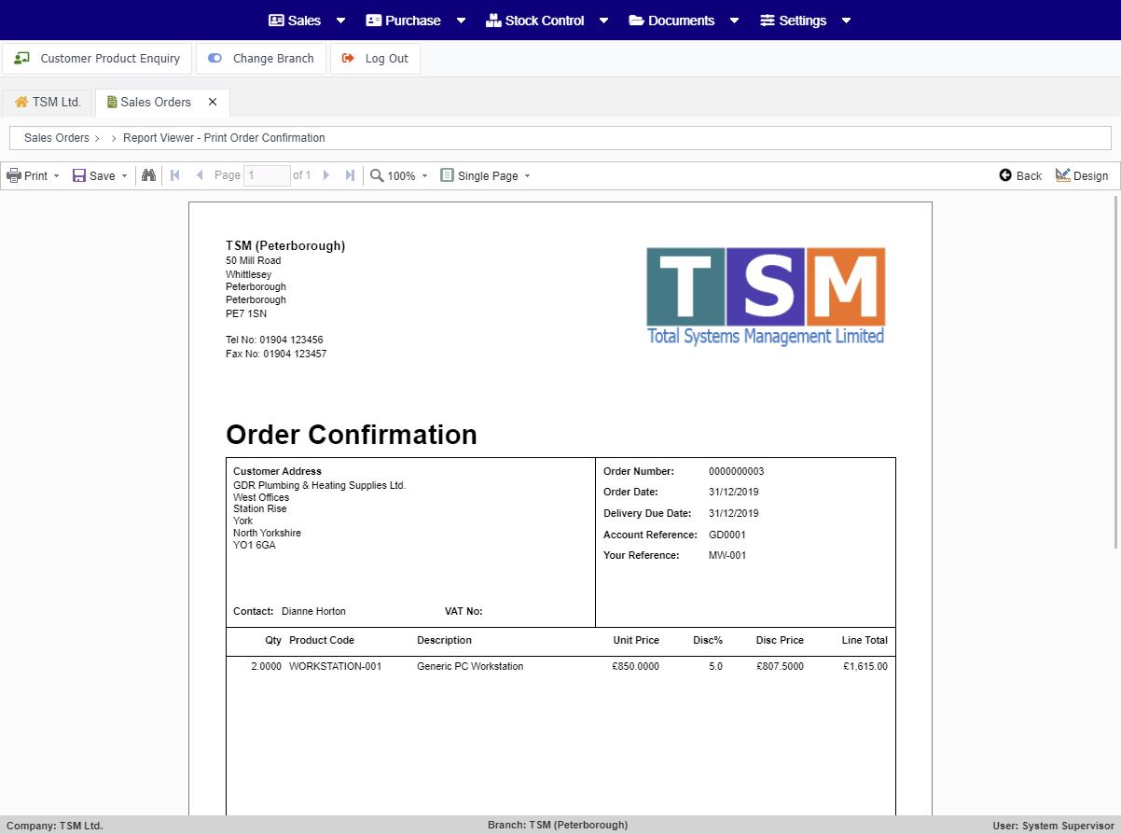Click the Report Viewer breadcrumb text
1121x834 pixels.
tap(224, 138)
